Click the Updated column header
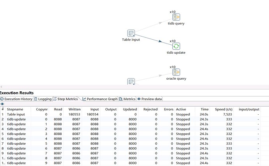 pyautogui.click(x=130, y=109)
